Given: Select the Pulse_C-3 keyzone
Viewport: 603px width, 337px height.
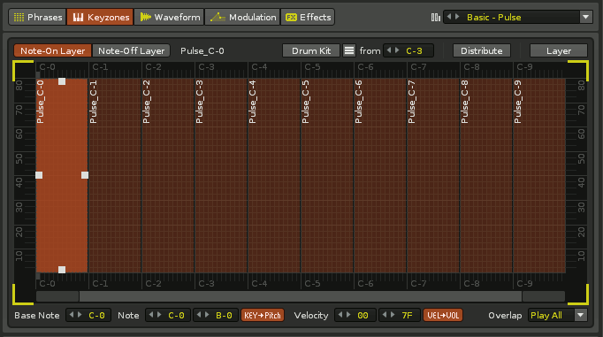Looking at the screenshot, I should click(221, 175).
